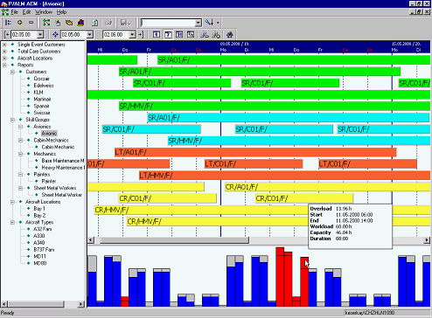Open the start date 02.05.00 dropdown

point(40,34)
